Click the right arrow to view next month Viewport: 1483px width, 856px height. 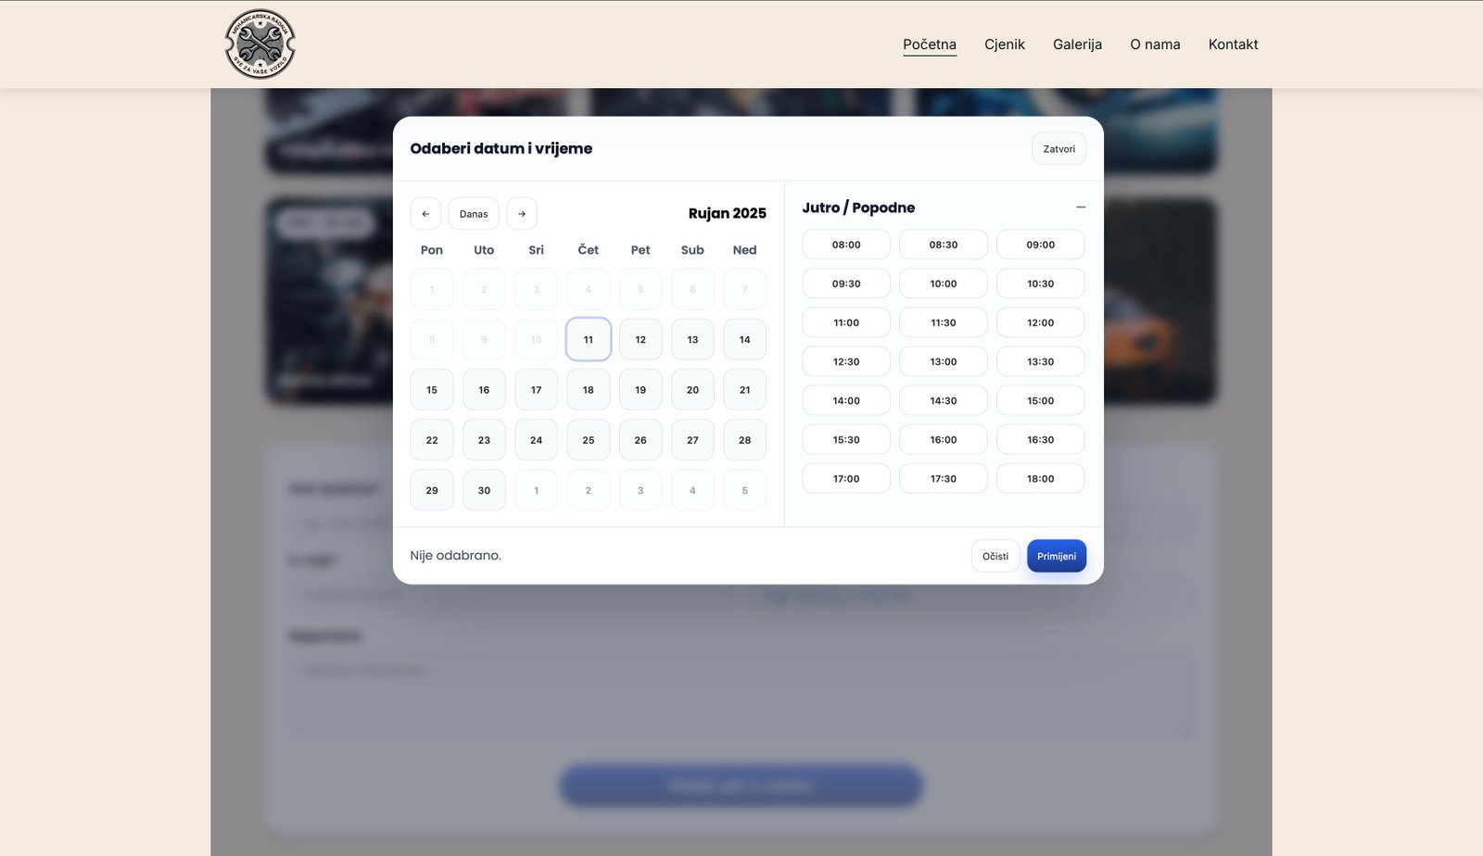pos(522,213)
